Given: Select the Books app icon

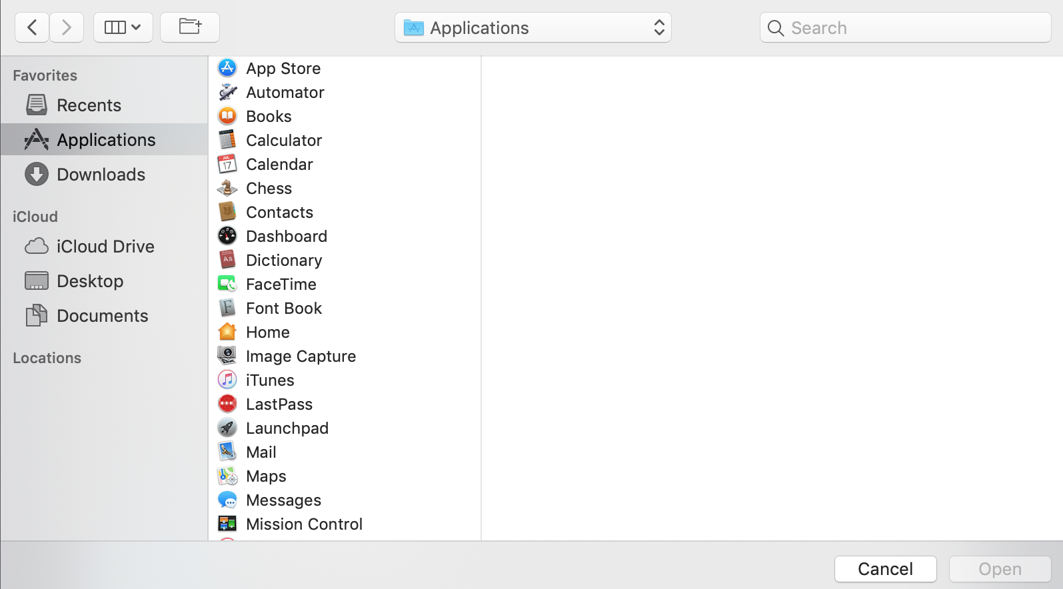Looking at the screenshot, I should pyautogui.click(x=227, y=116).
